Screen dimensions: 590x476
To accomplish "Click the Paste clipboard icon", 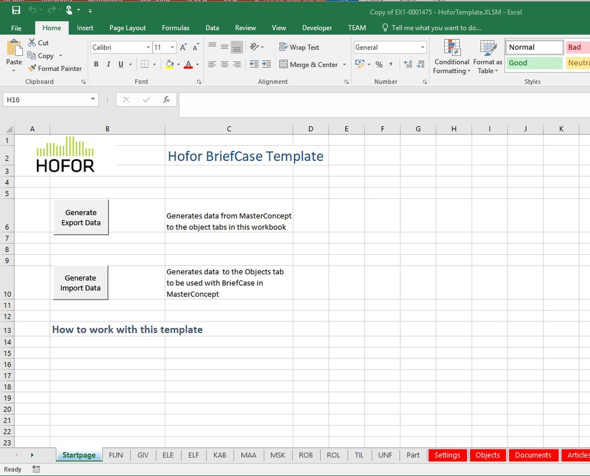I will [x=14, y=48].
